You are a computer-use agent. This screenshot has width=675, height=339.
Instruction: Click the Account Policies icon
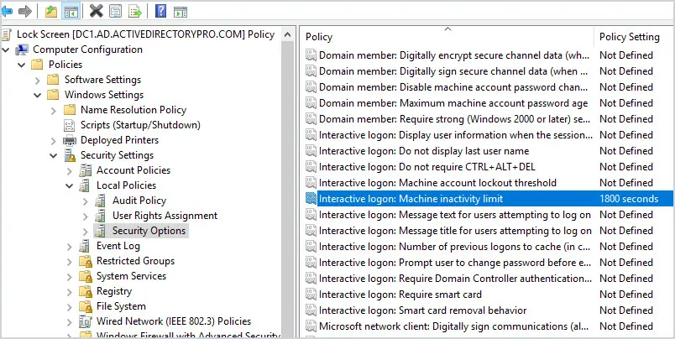coord(86,170)
